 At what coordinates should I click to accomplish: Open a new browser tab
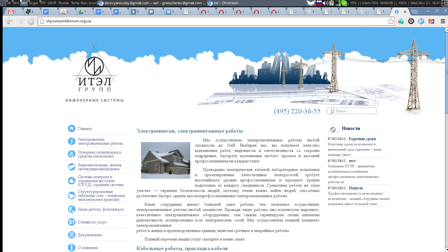415,11
